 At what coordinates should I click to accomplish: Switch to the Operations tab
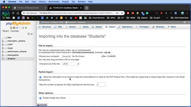click(x=125, y=27)
